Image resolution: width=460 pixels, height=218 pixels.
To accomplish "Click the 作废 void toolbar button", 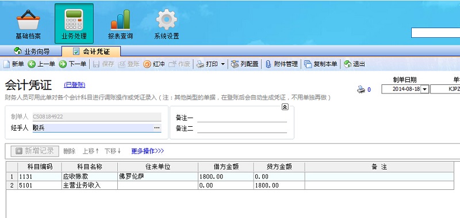I will coord(179,64).
